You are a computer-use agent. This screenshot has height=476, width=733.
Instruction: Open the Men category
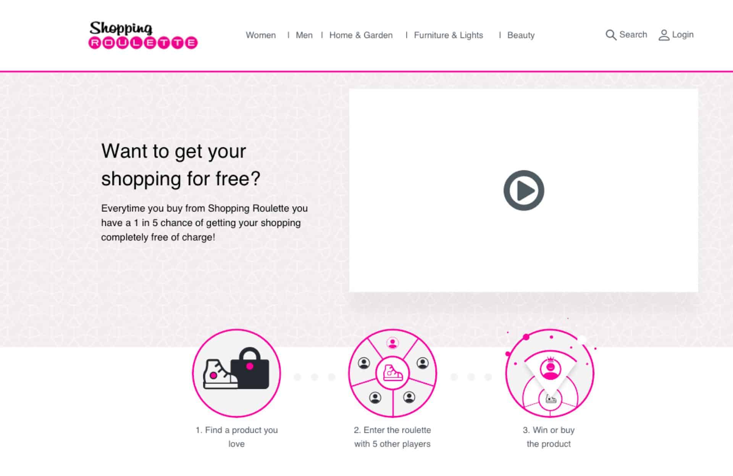pos(304,35)
